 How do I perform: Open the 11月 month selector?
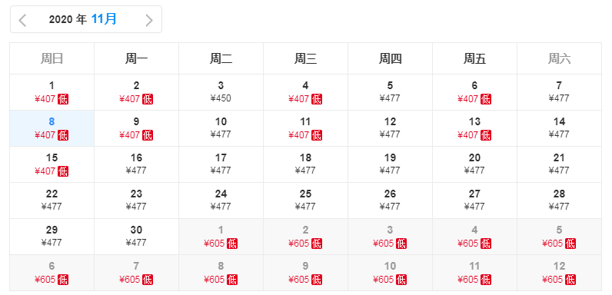[104, 18]
